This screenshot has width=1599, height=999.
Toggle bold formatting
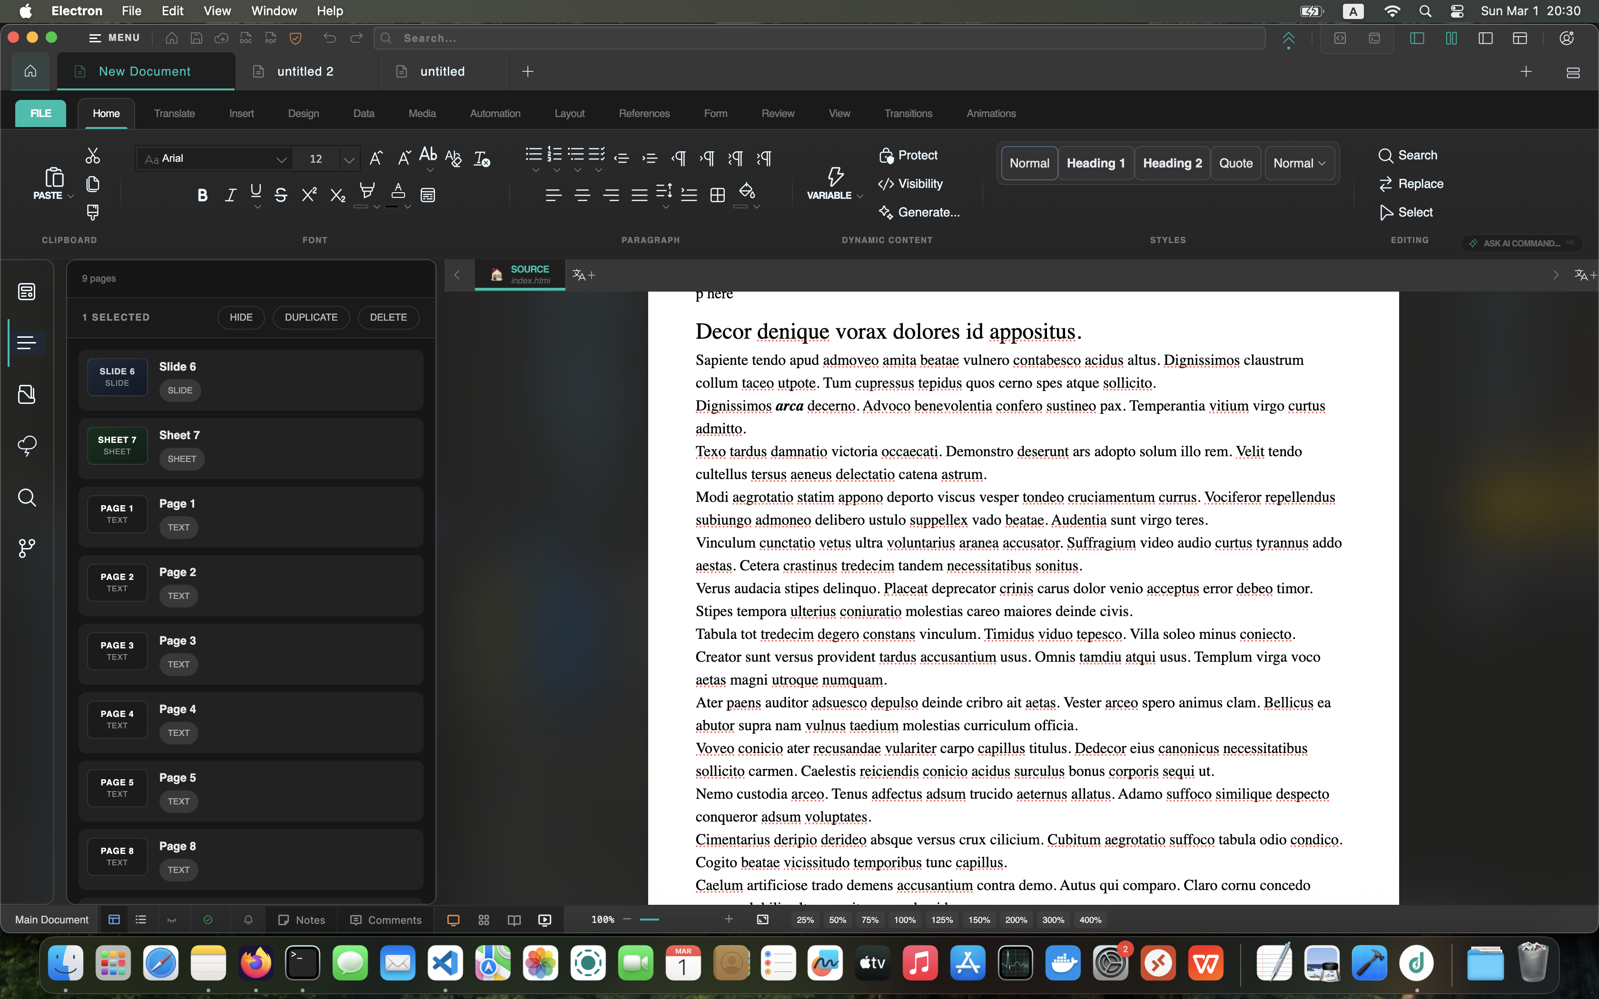(x=202, y=195)
